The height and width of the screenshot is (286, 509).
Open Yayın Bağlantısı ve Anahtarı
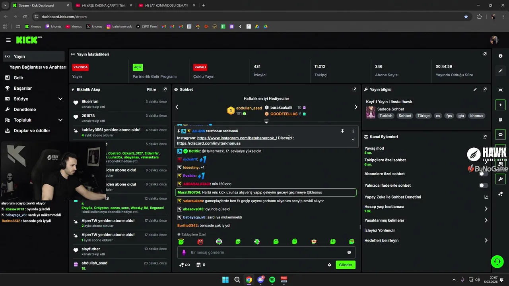38,67
